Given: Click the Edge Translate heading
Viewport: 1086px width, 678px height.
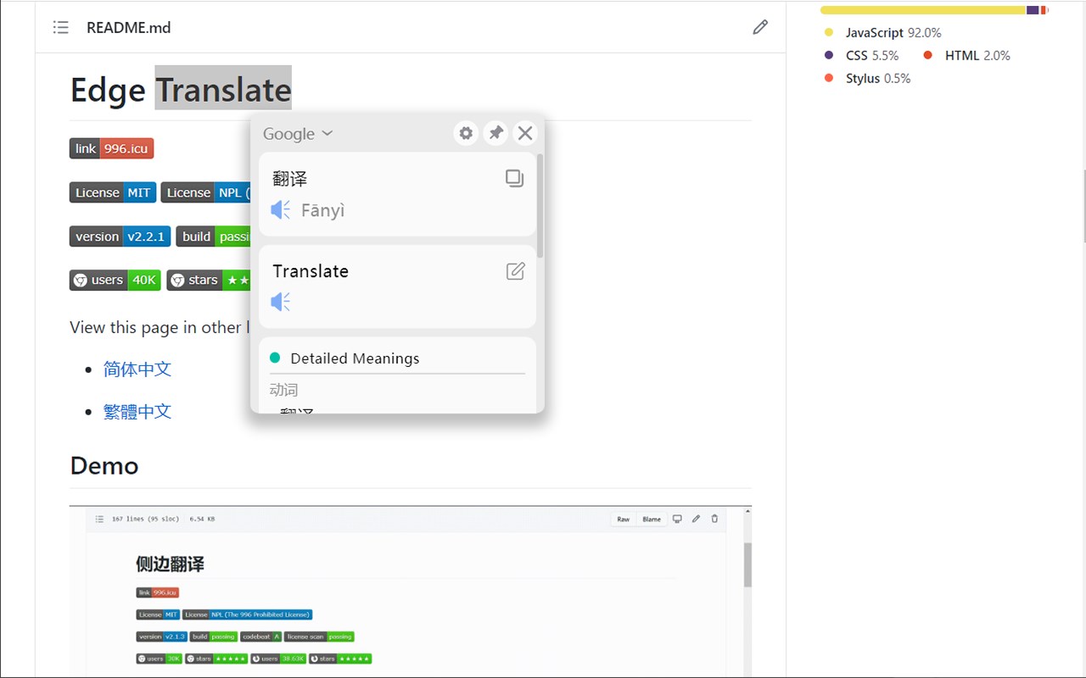Looking at the screenshot, I should point(181,89).
